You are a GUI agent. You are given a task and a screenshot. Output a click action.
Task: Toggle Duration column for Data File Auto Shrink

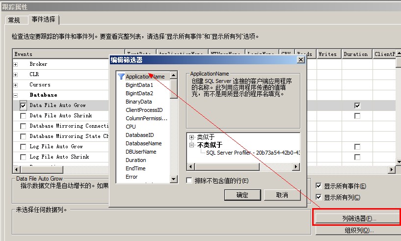pos(357,116)
